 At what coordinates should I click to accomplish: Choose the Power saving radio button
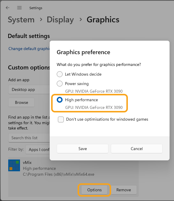pos(60,84)
